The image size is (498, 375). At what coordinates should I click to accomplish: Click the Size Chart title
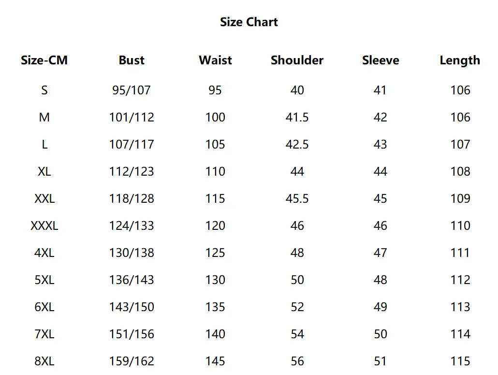click(x=249, y=22)
